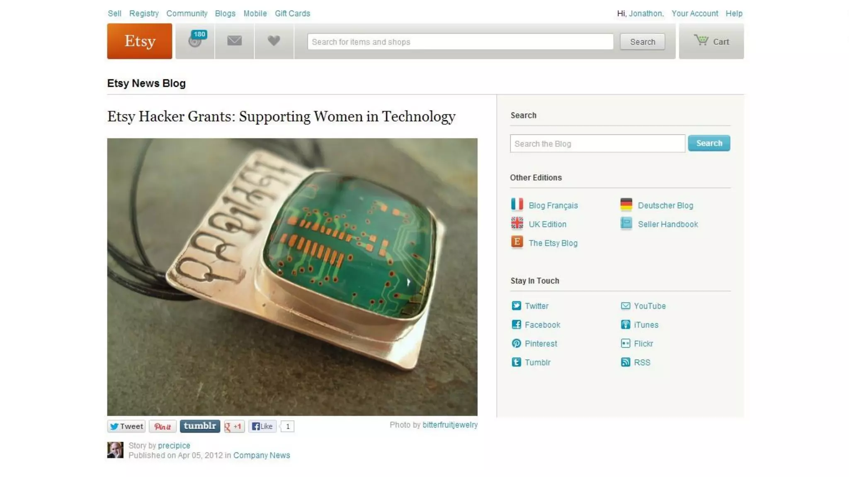Open favorites via the heart icon
849x477 pixels.
coord(274,41)
